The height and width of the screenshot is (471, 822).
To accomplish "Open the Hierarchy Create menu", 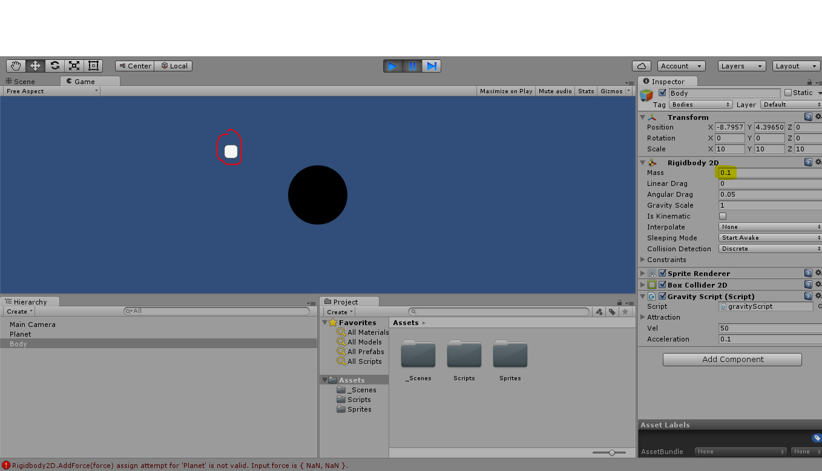I will coord(19,312).
